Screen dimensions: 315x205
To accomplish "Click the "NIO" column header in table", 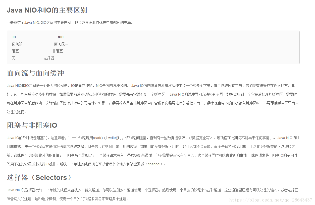I will click(61, 37).
